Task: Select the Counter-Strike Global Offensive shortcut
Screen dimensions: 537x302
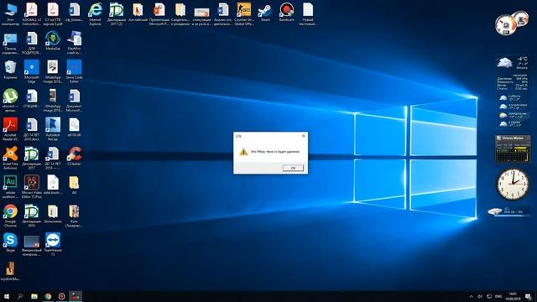Action: 244,14
